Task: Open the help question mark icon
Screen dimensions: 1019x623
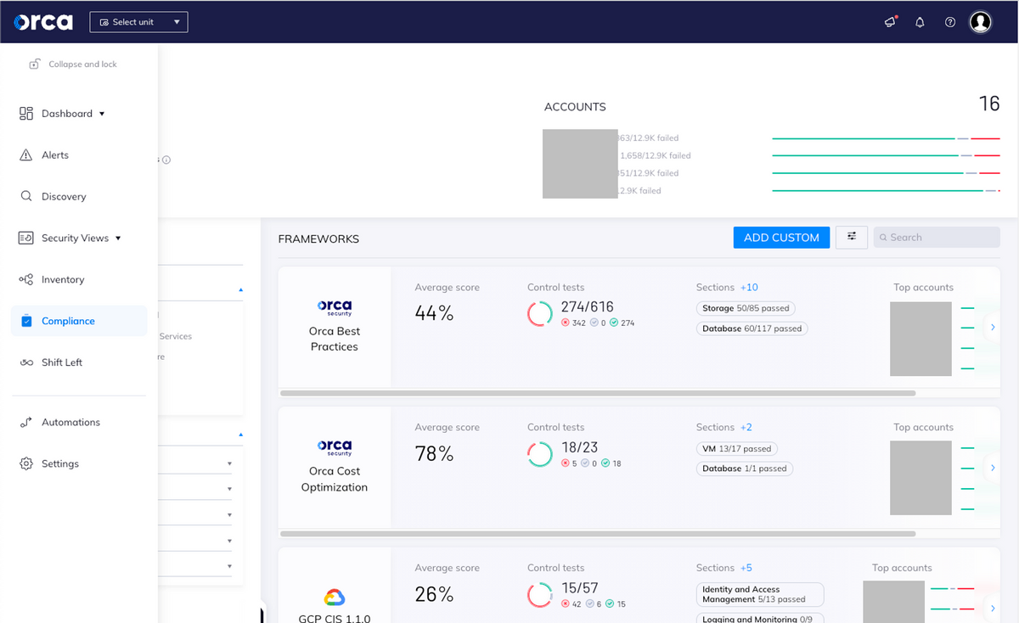Action: [950, 22]
